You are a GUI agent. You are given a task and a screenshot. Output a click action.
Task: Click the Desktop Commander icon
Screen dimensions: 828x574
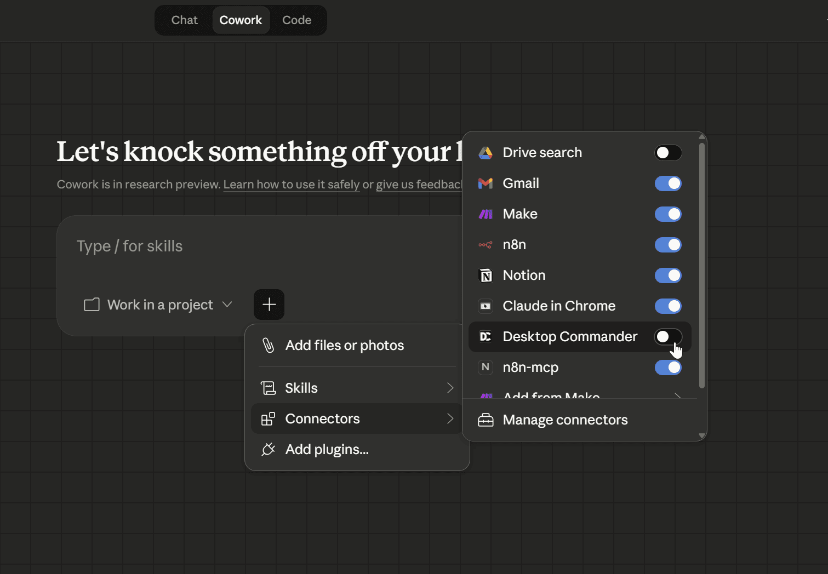tap(486, 337)
